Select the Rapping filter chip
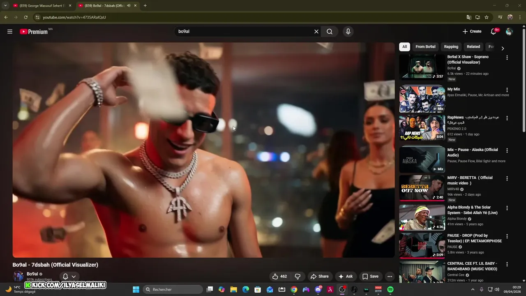This screenshot has height=296, width=526. click(x=451, y=46)
